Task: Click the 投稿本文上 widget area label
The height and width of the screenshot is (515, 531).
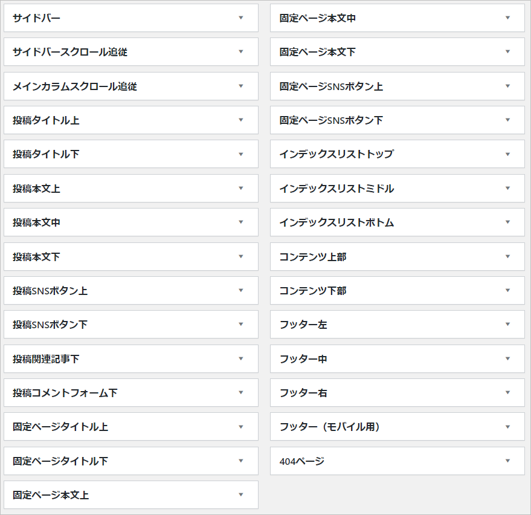Action: click(37, 189)
